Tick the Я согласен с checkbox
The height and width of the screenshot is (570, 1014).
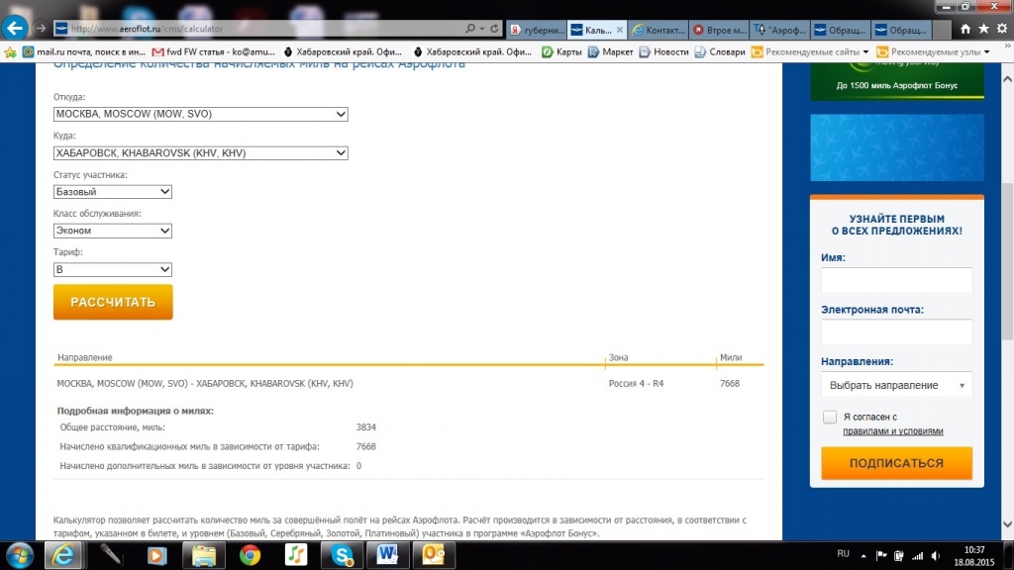[x=830, y=417]
